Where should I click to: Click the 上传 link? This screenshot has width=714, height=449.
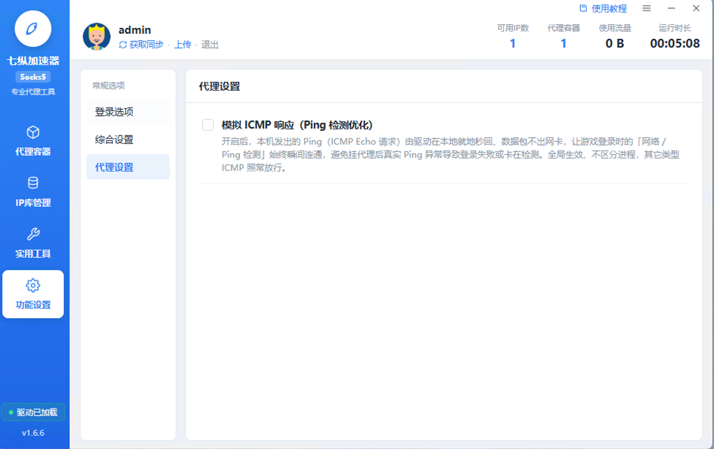click(x=183, y=45)
